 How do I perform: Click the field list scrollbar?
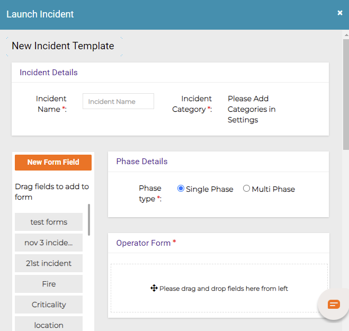tap(89, 220)
